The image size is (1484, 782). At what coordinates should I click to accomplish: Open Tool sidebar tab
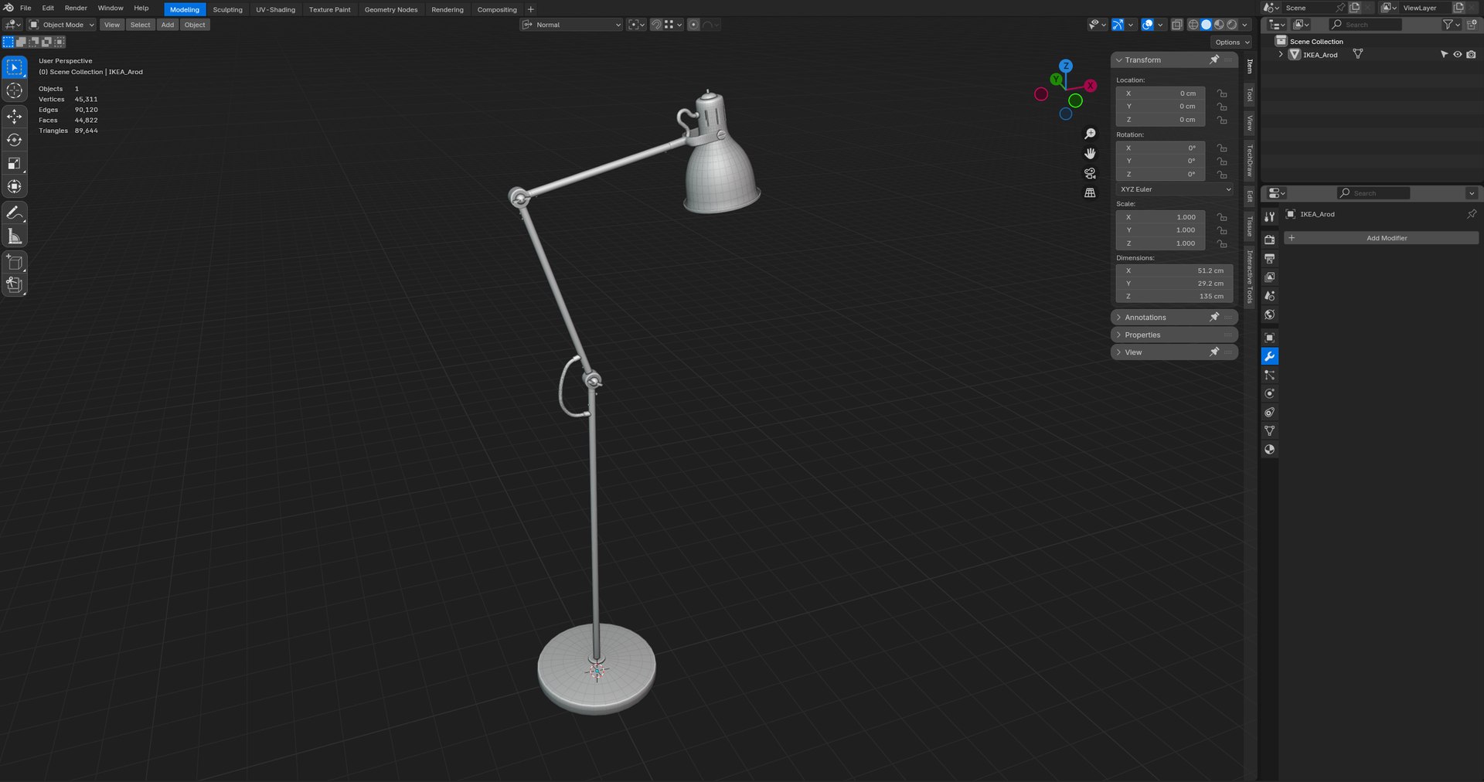coord(1250,94)
